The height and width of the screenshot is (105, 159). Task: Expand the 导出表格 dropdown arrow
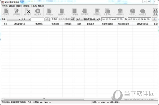tap(91, 12)
